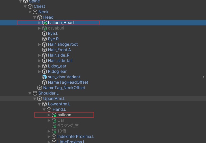Collapse the Shoulder.L branch
The height and width of the screenshot is (143, 206).
pos(30,93)
